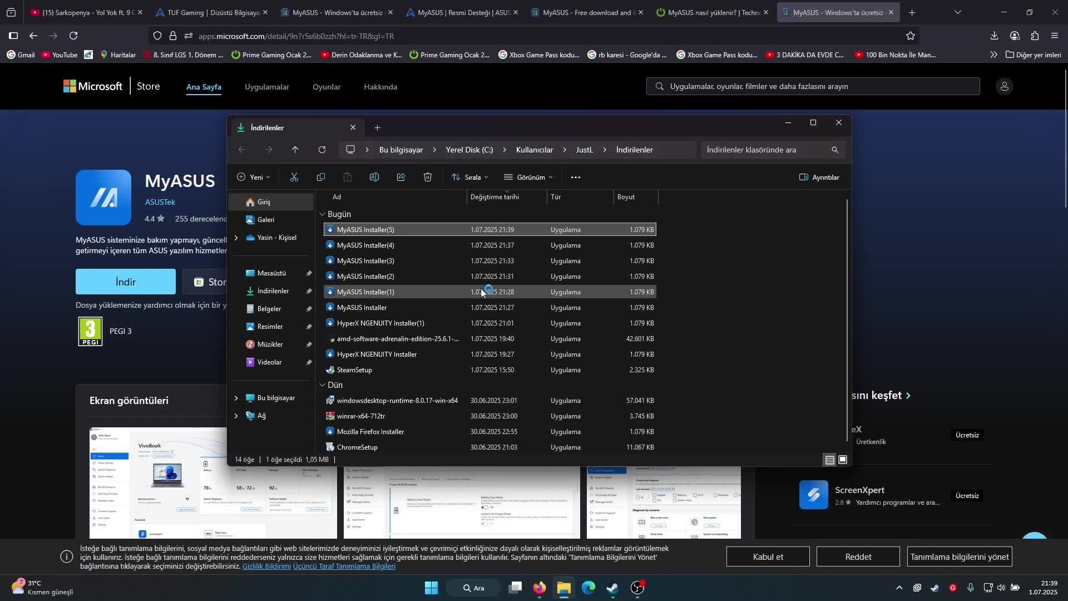Open the ASUSTek publisher link
Viewport: 1068px width, 601px height.
tap(160, 202)
